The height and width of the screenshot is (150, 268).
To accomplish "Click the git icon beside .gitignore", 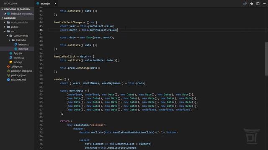I will tap(8, 67).
